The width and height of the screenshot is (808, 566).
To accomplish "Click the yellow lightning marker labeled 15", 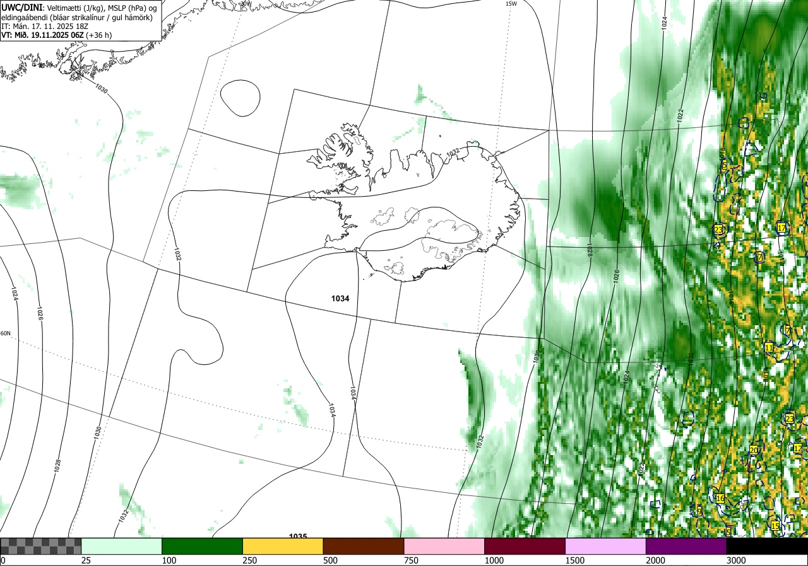I will [775, 525].
